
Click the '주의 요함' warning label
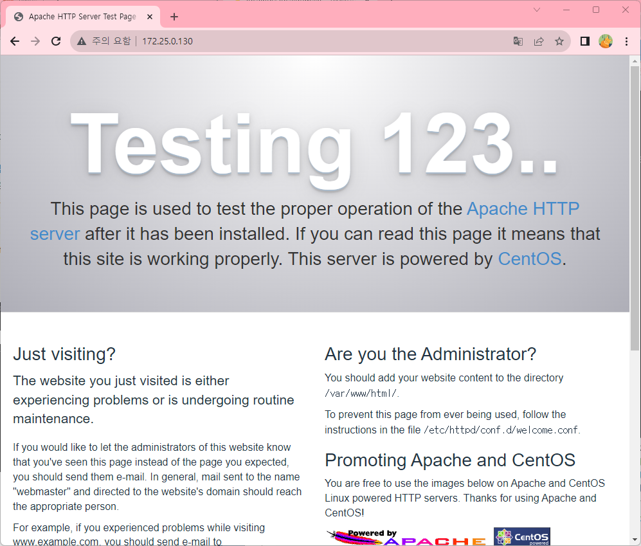tap(111, 41)
